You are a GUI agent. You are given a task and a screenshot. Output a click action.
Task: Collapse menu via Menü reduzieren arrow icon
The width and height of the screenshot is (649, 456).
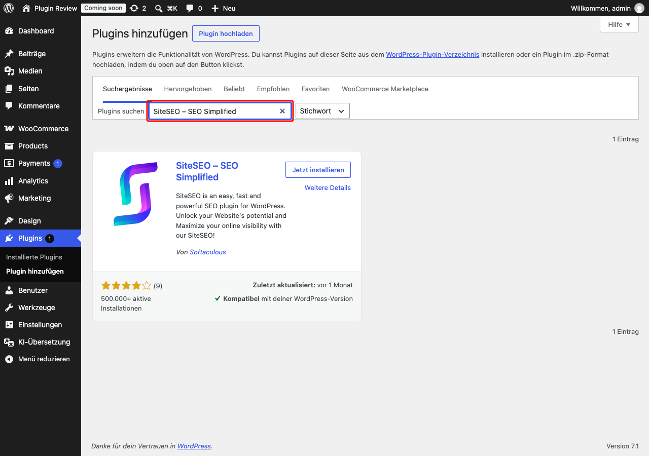tap(9, 359)
